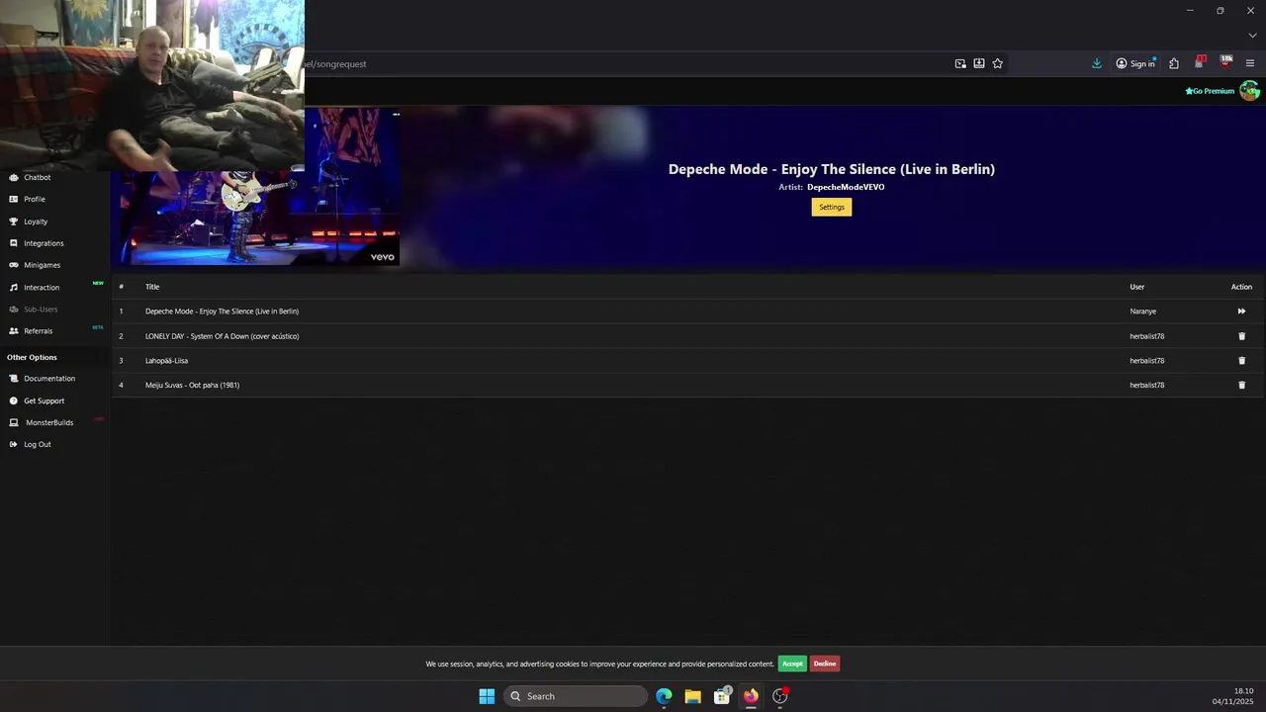Open File Explorer from the taskbar
Screen dimensions: 1266x712
[x=692, y=696]
